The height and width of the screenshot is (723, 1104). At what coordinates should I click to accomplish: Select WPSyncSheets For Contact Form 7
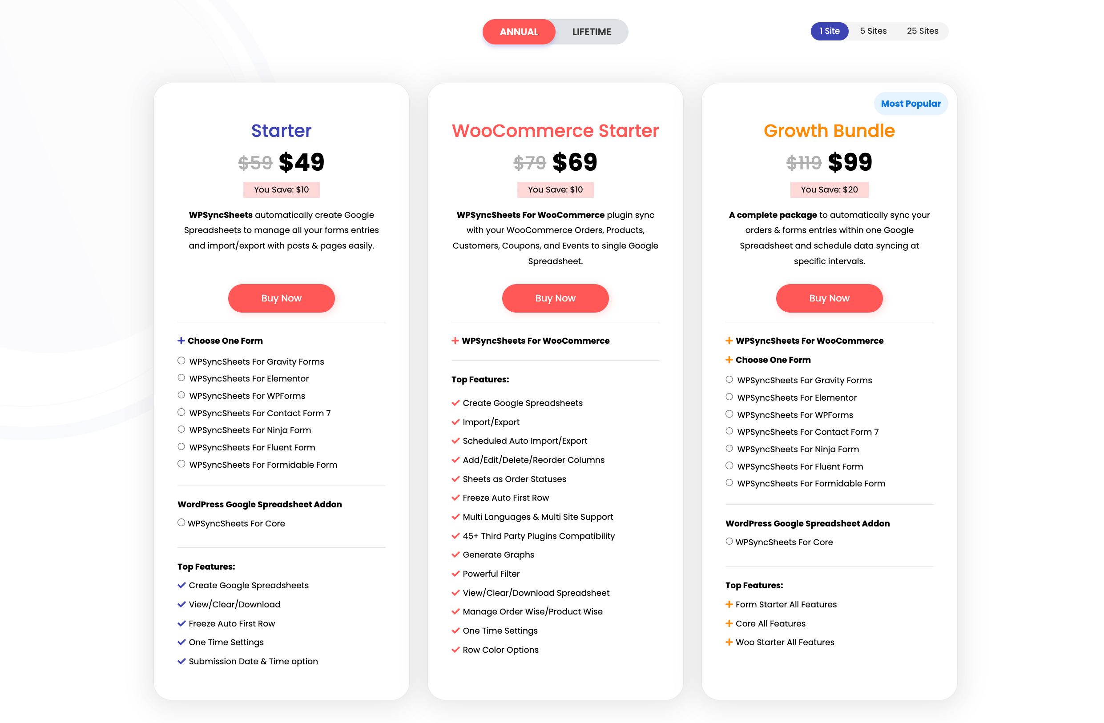pyautogui.click(x=180, y=412)
